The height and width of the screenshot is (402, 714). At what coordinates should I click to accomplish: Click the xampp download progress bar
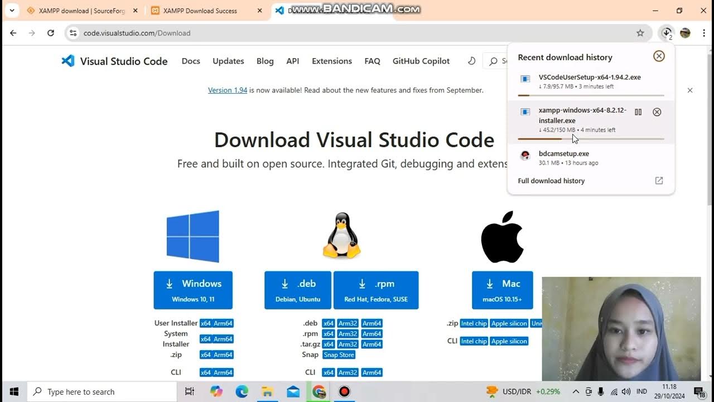pyautogui.click(x=591, y=138)
